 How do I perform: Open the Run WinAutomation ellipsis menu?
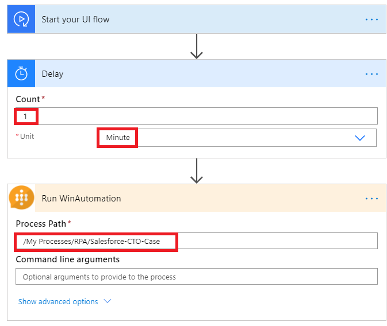point(371,199)
